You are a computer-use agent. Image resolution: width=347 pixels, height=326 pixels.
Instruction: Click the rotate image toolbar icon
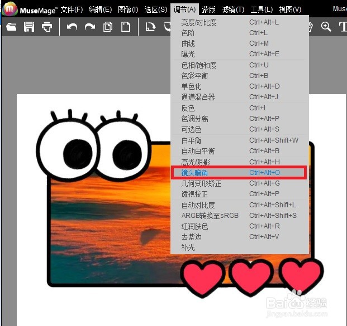click(x=150, y=27)
